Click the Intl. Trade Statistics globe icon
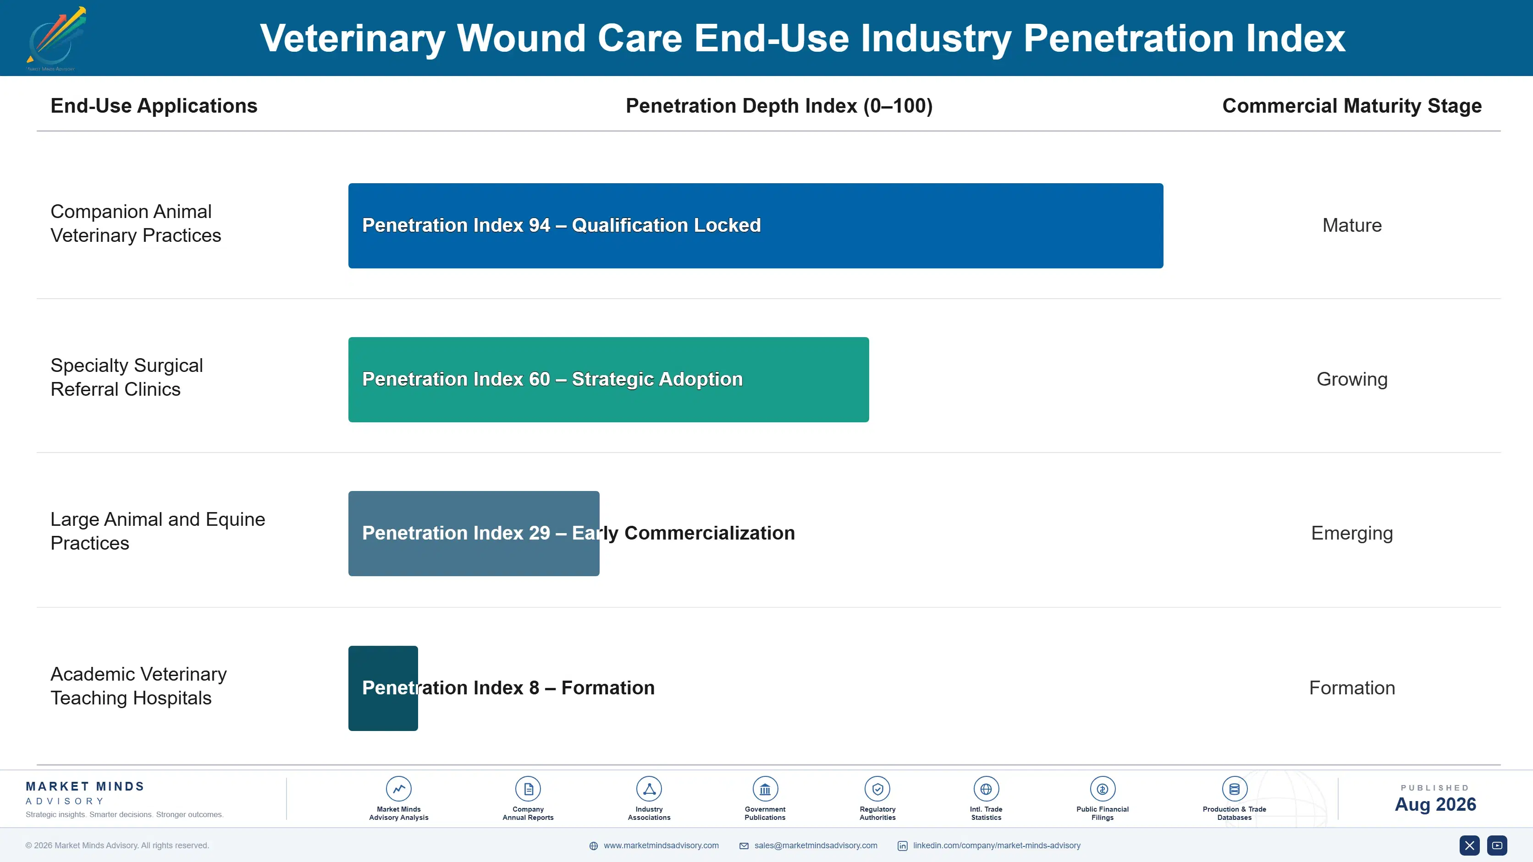 pyautogui.click(x=986, y=789)
